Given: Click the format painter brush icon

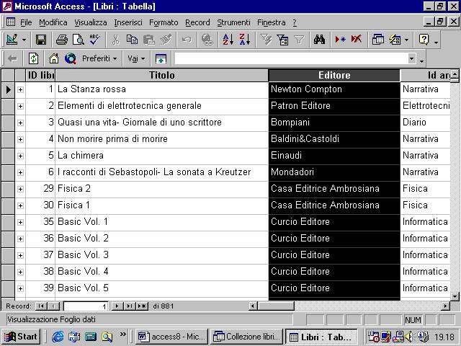Looking at the screenshot, I should click(166, 40).
